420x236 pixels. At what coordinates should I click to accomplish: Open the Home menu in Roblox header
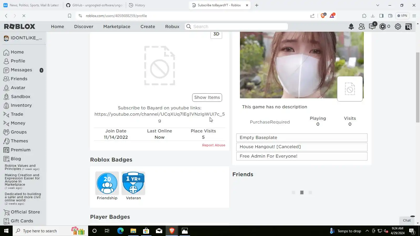pos(57,26)
